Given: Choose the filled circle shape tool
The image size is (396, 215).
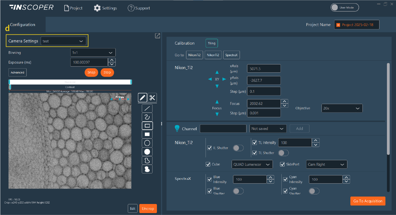Looking at the screenshot, I should point(147,152).
